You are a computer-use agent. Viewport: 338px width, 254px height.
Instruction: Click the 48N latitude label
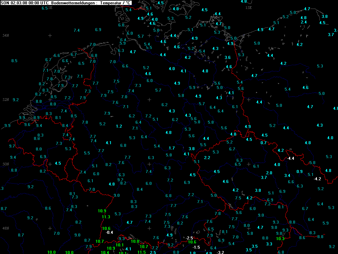tap(6, 228)
